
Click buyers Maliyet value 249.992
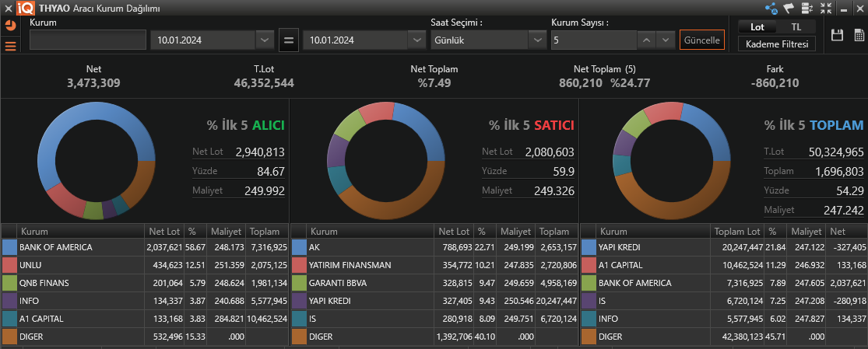(x=265, y=191)
